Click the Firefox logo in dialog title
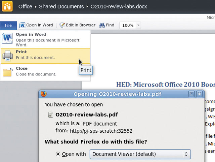215x162 pixels. click(44, 94)
